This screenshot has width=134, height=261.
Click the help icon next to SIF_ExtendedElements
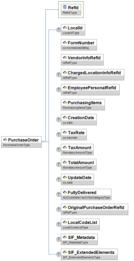(x=58, y=254)
